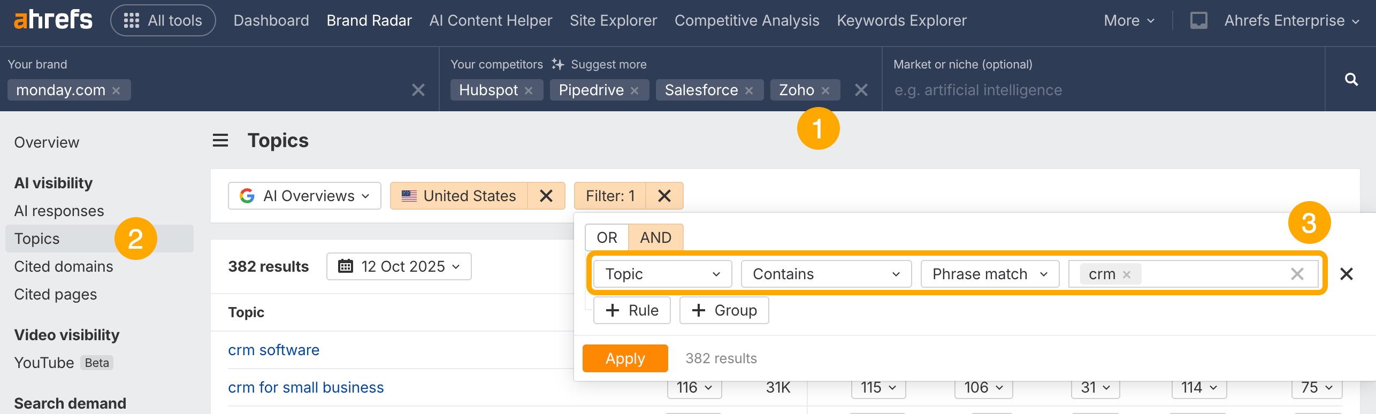
Task: Click the Ahrefs logo
Action: point(53,20)
